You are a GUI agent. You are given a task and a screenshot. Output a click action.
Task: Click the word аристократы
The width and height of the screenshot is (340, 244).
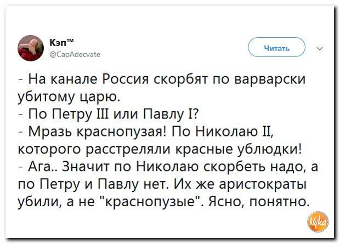coord(262,185)
